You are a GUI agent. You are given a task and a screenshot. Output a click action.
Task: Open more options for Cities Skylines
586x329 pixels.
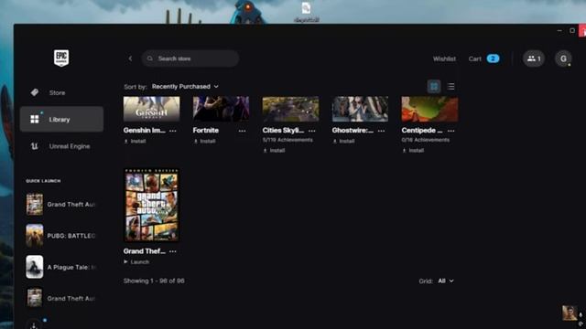[311, 131]
